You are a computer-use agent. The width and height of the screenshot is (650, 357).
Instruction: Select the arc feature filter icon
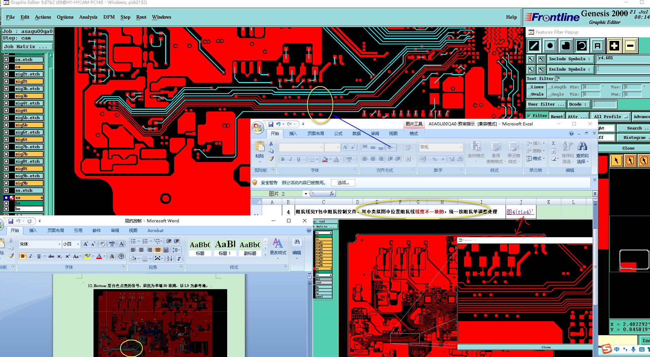tap(582, 46)
